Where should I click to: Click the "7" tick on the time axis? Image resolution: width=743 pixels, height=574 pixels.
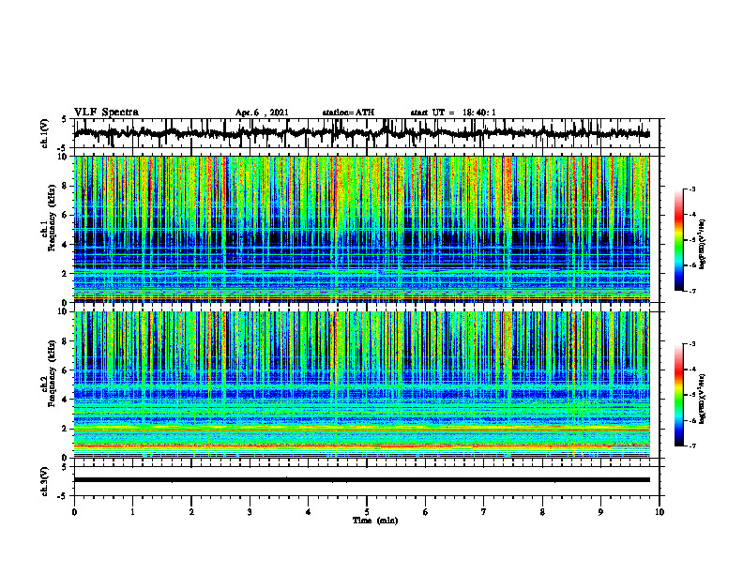[x=484, y=512]
